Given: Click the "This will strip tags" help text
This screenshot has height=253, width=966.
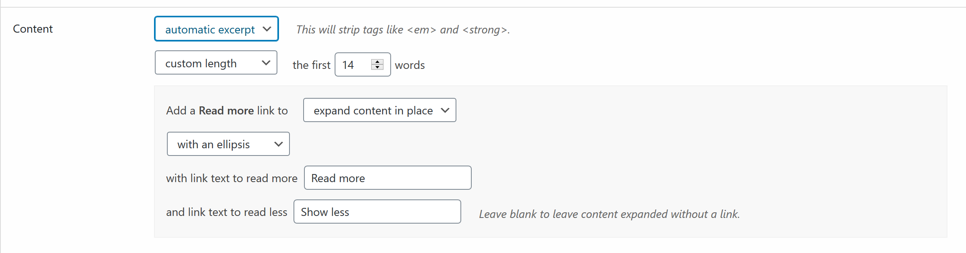Looking at the screenshot, I should click(403, 30).
